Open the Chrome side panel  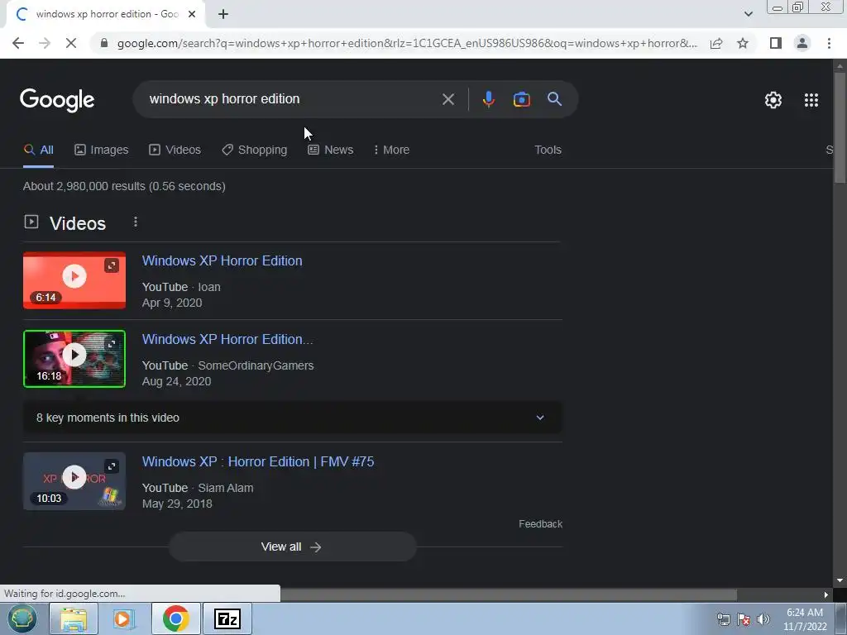(x=776, y=43)
